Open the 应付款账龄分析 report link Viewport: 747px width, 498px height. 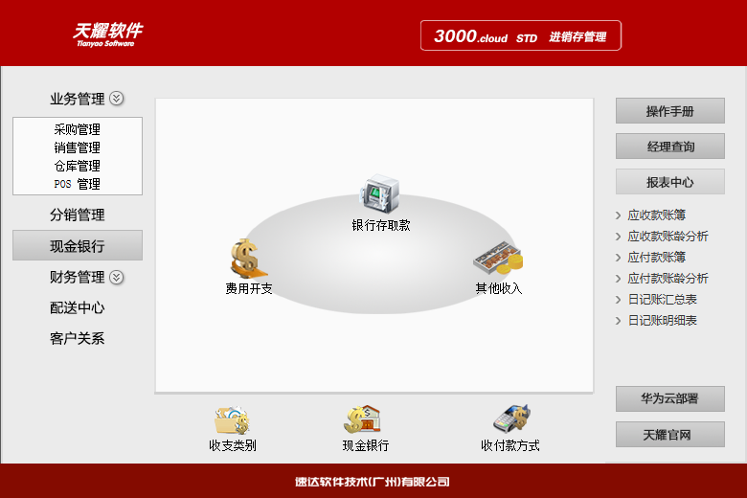(x=668, y=279)
